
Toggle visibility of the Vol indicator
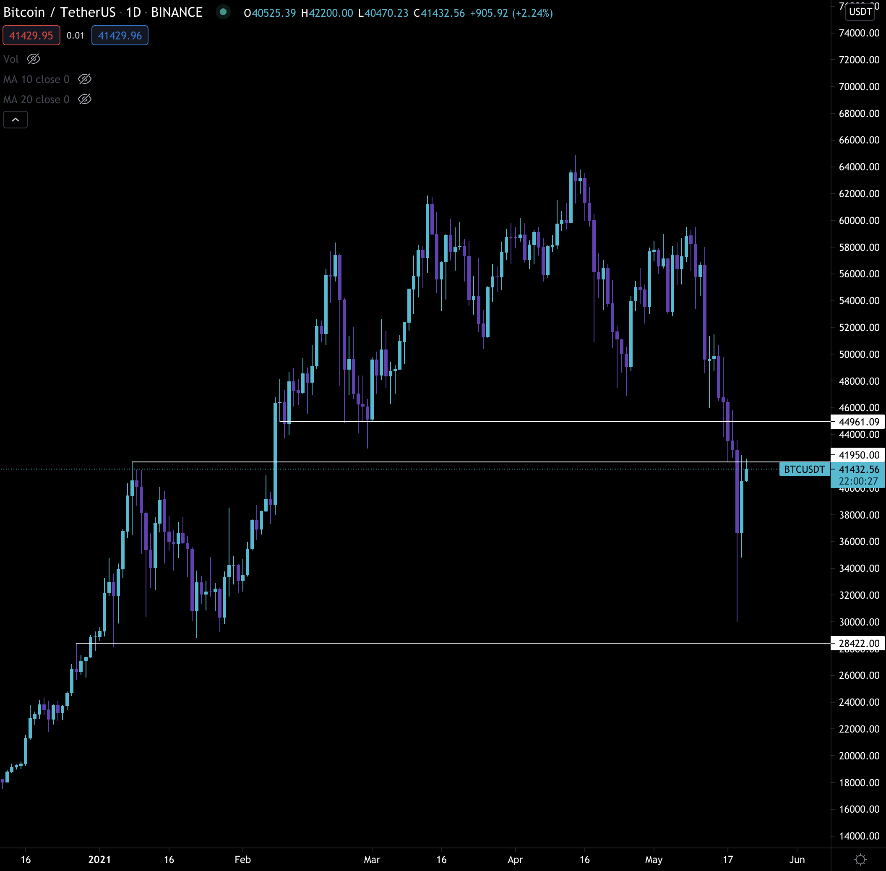[34, 59]
